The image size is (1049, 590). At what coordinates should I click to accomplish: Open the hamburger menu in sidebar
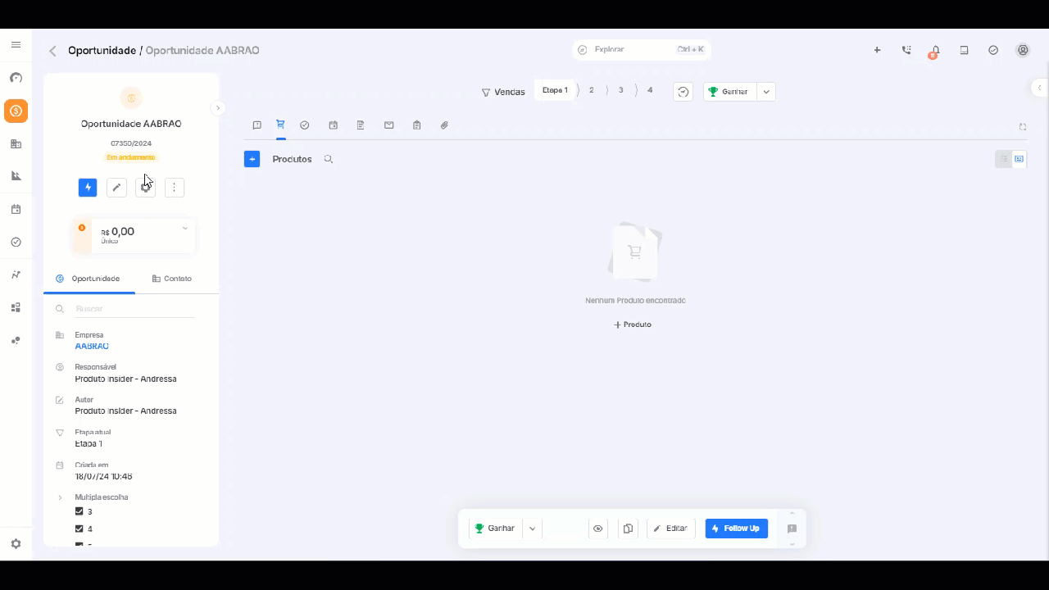click(16, 45)
